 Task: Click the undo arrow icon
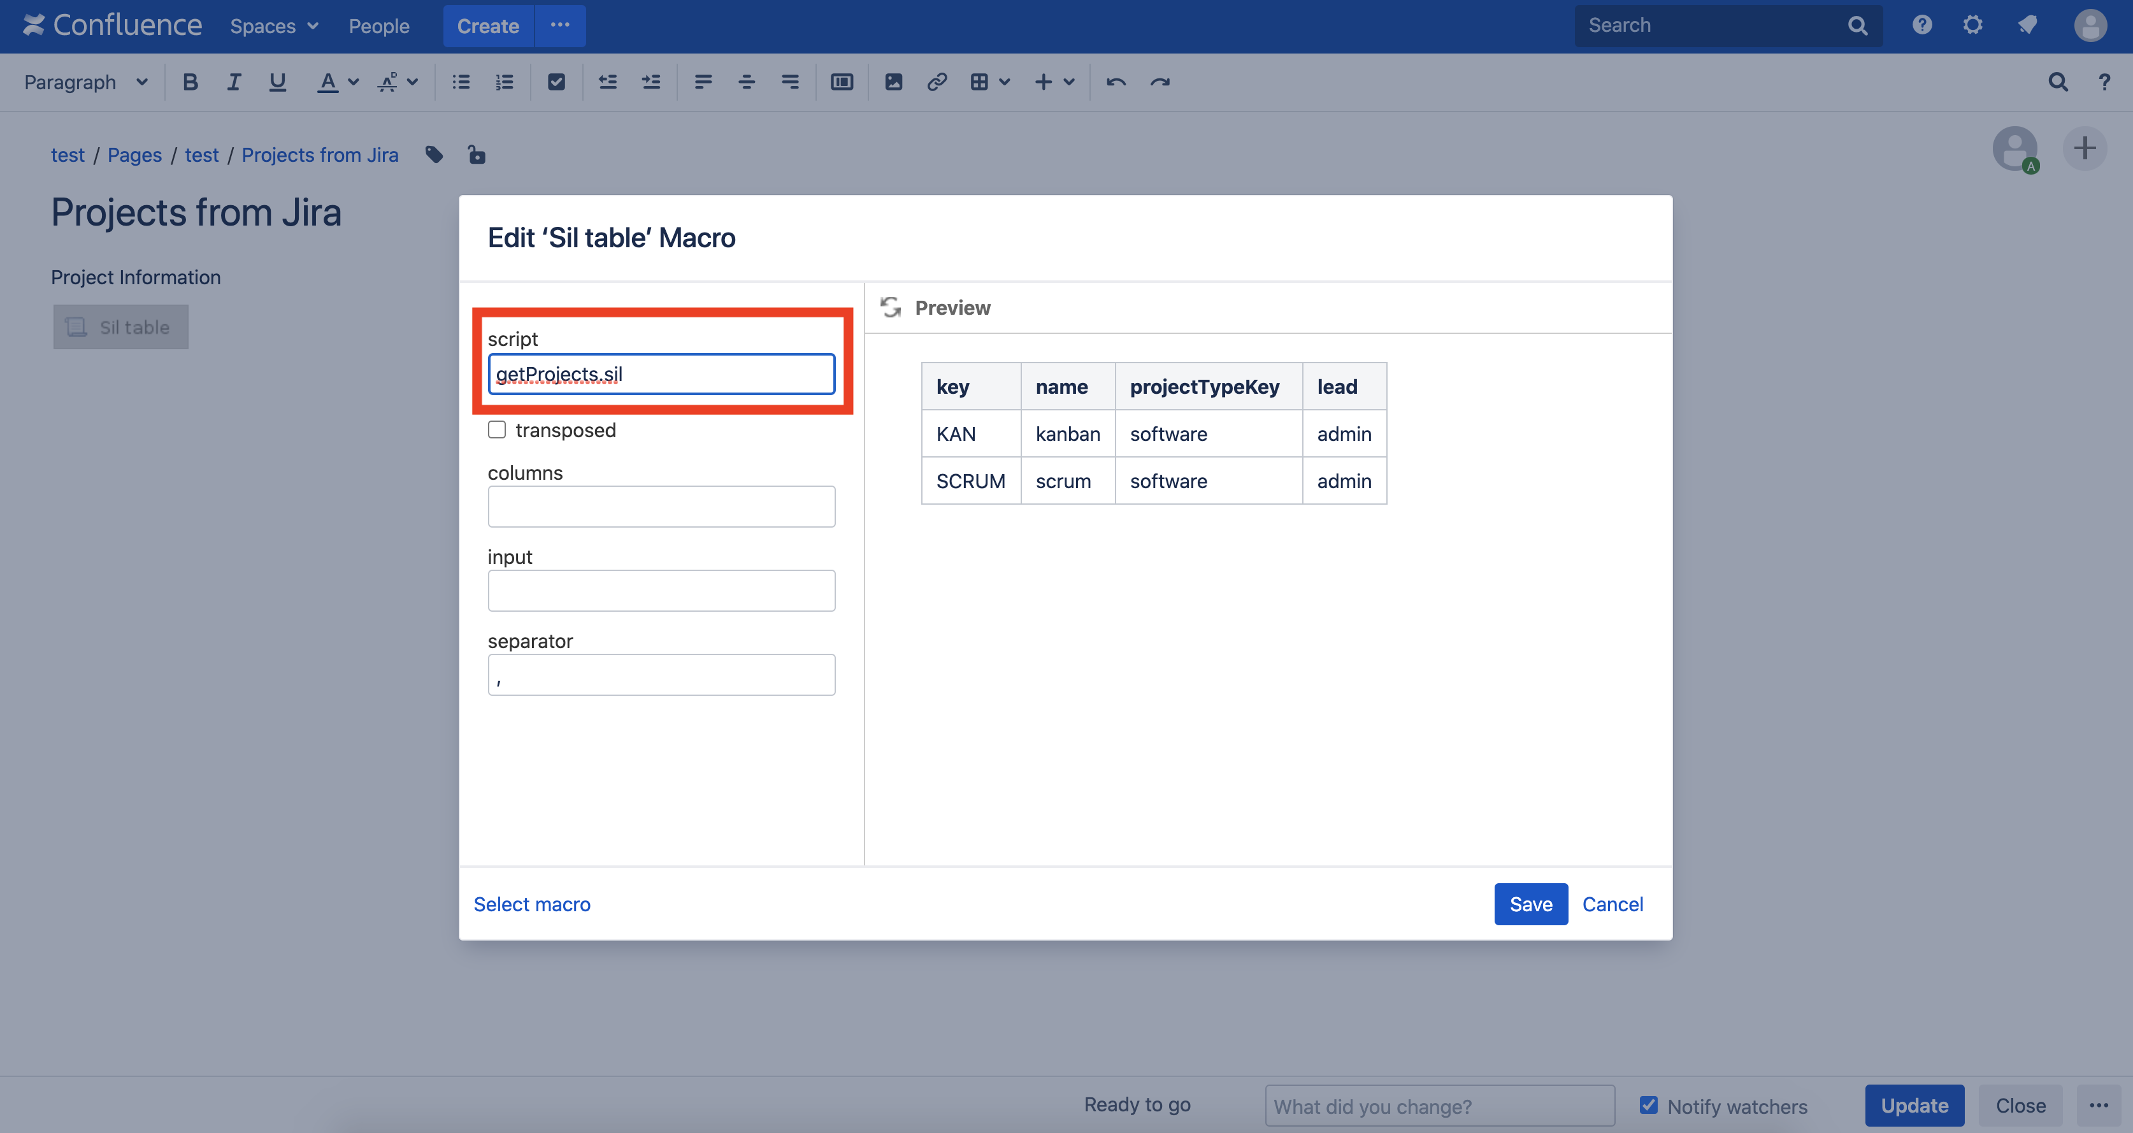(1116, 82)
